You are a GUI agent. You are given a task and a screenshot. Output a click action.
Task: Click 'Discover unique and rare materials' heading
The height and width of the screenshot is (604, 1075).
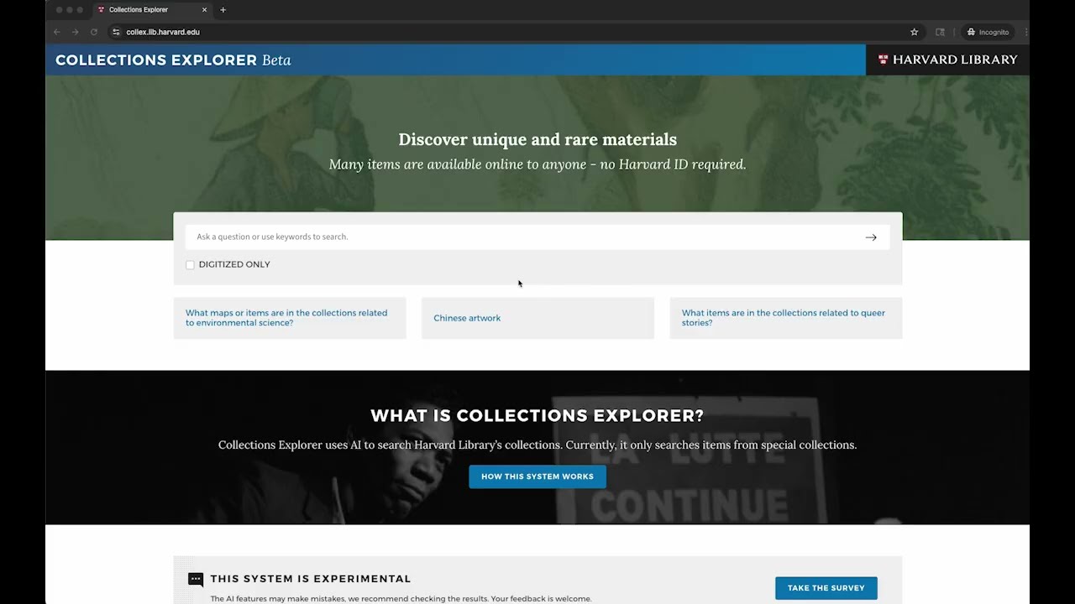537,139
